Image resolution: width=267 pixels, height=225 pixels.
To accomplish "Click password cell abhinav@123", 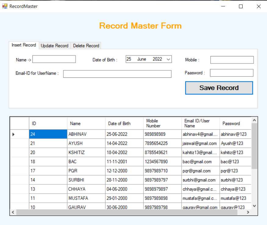I will pos(235,134).
